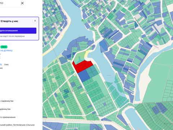Select the red highlighted land parcel
This screenshot has width=173, height=130.
[83, 66]
